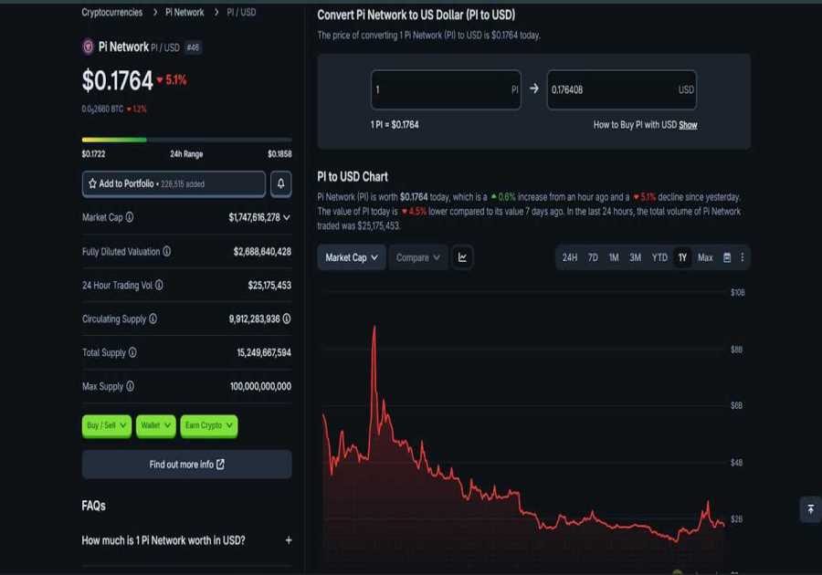Select the YTD chart tab
Screen dimensions: 822x575
(x=660, y=257)
